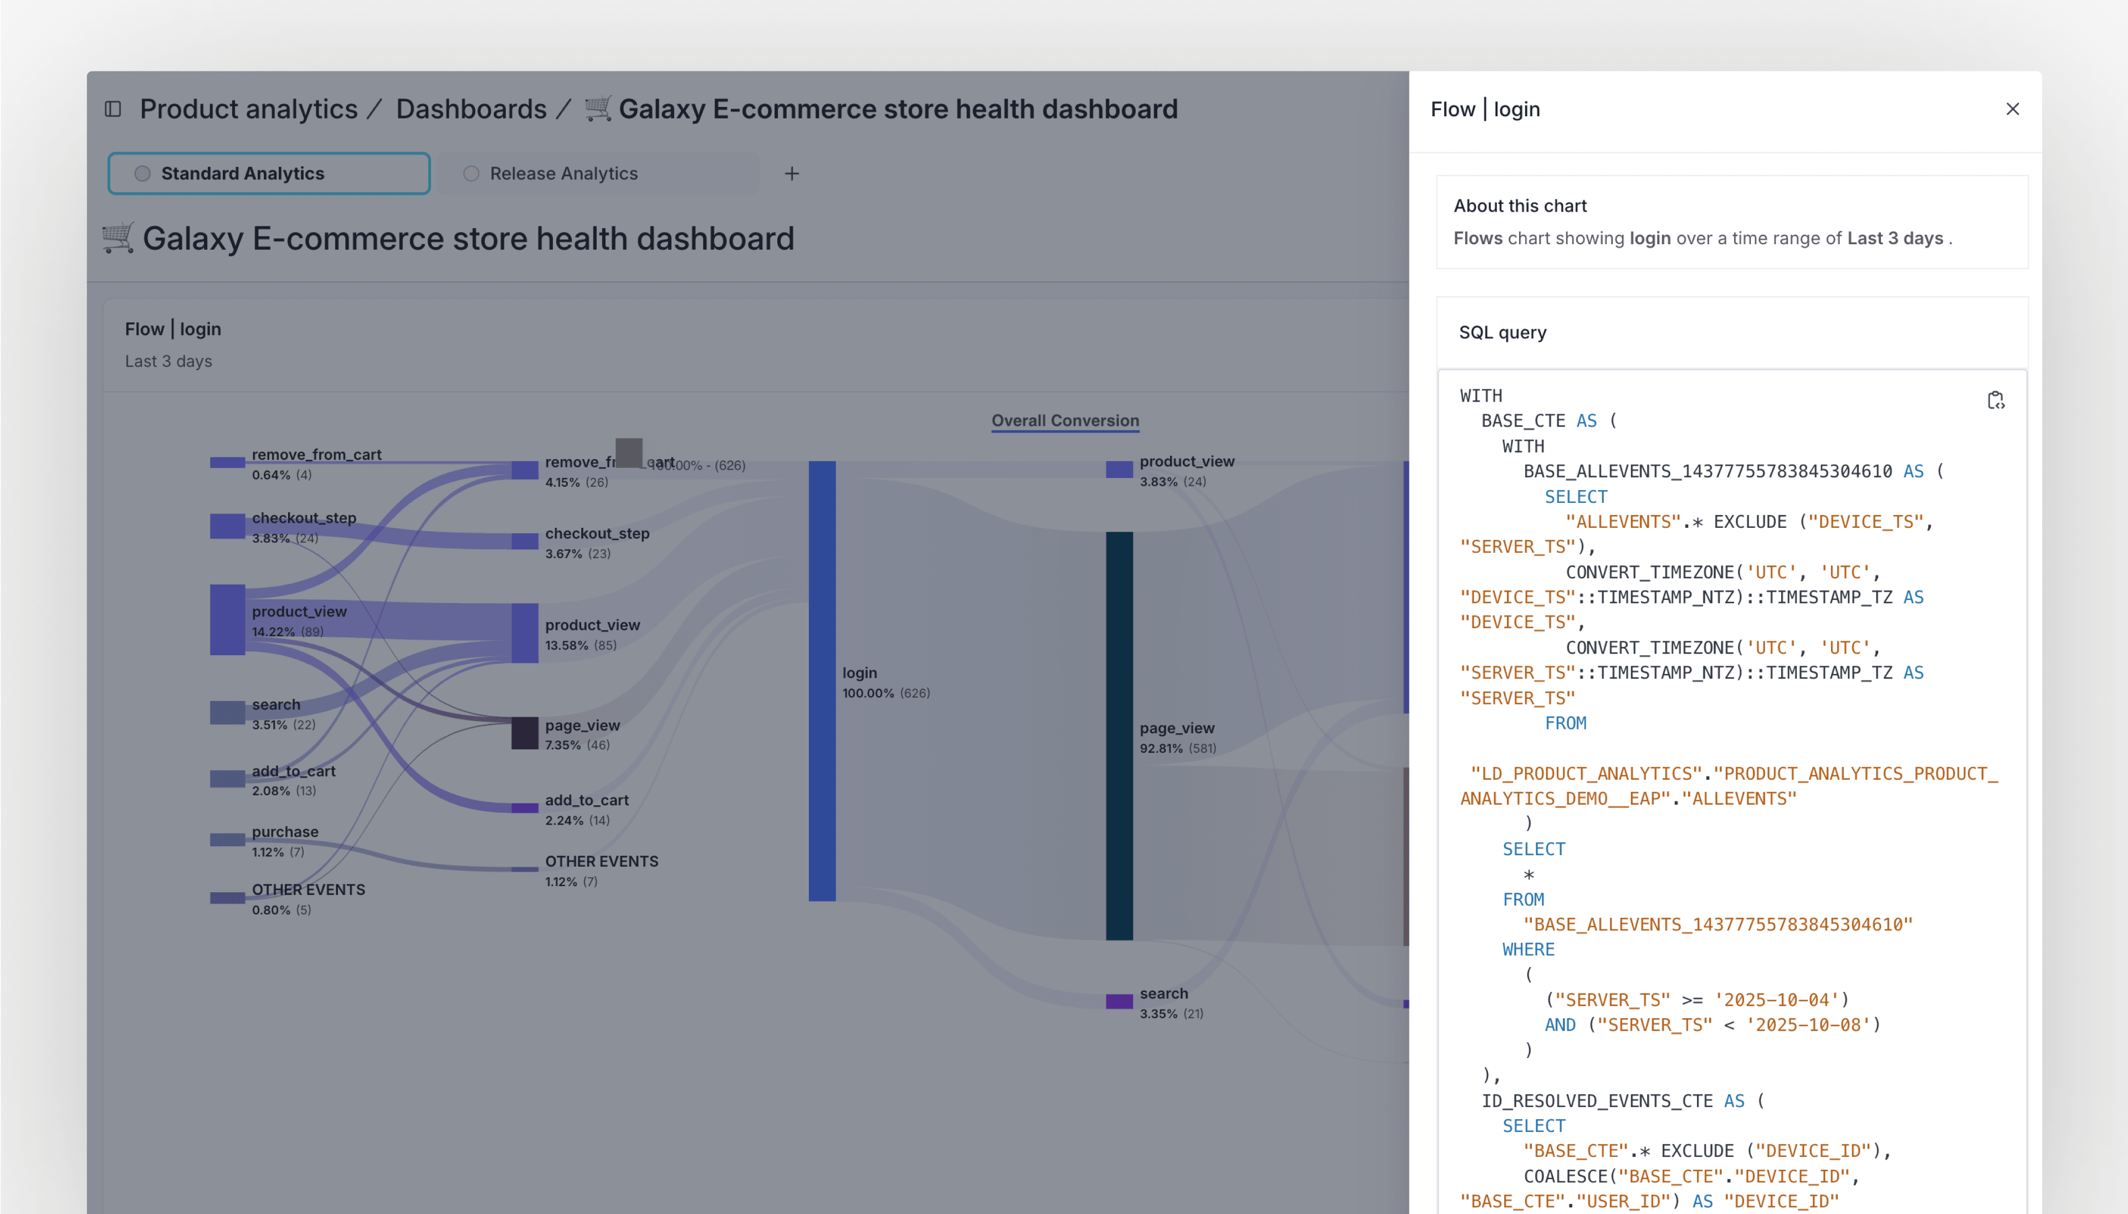Click the dark page_view 7.35% node

pyautogui.click(x=525, y=733)
